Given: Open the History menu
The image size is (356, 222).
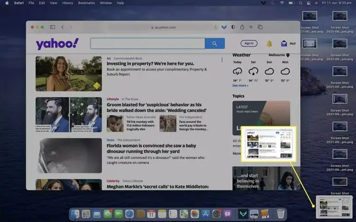Looking at the screenshot, I should point(68,3).
